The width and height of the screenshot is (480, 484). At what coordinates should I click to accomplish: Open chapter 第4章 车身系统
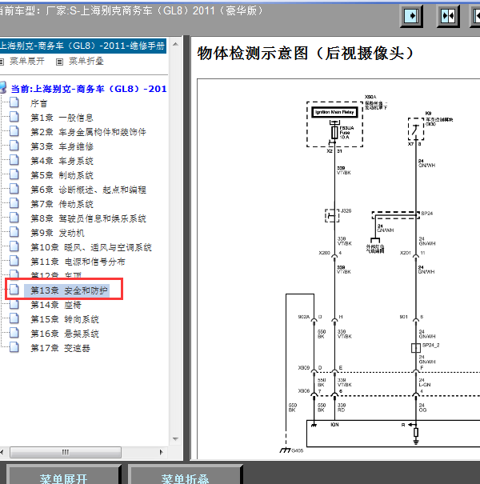(62, 161)
